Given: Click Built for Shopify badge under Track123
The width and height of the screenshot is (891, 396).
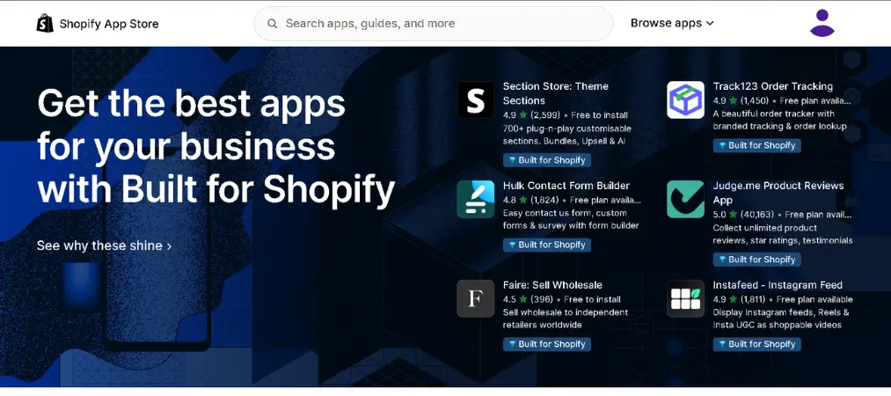Looking at the screenshot, I should (757, 145).
